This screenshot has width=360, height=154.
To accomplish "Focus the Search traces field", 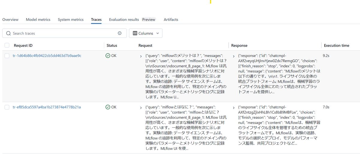I will tap(64, 33).
